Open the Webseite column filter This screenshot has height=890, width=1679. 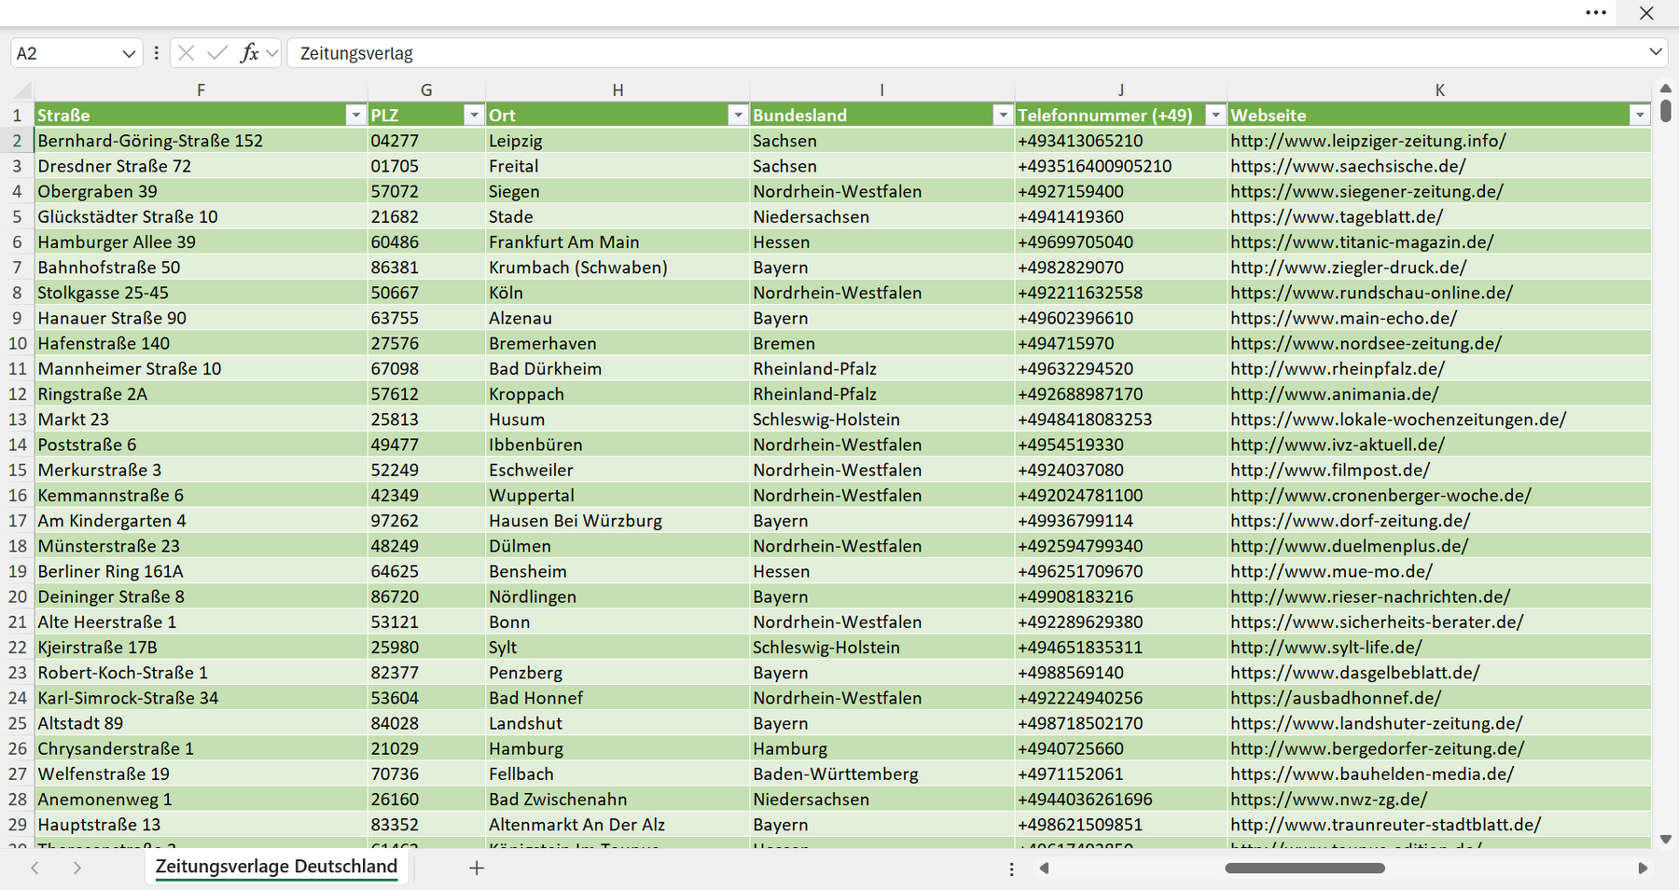(1640, 115)
